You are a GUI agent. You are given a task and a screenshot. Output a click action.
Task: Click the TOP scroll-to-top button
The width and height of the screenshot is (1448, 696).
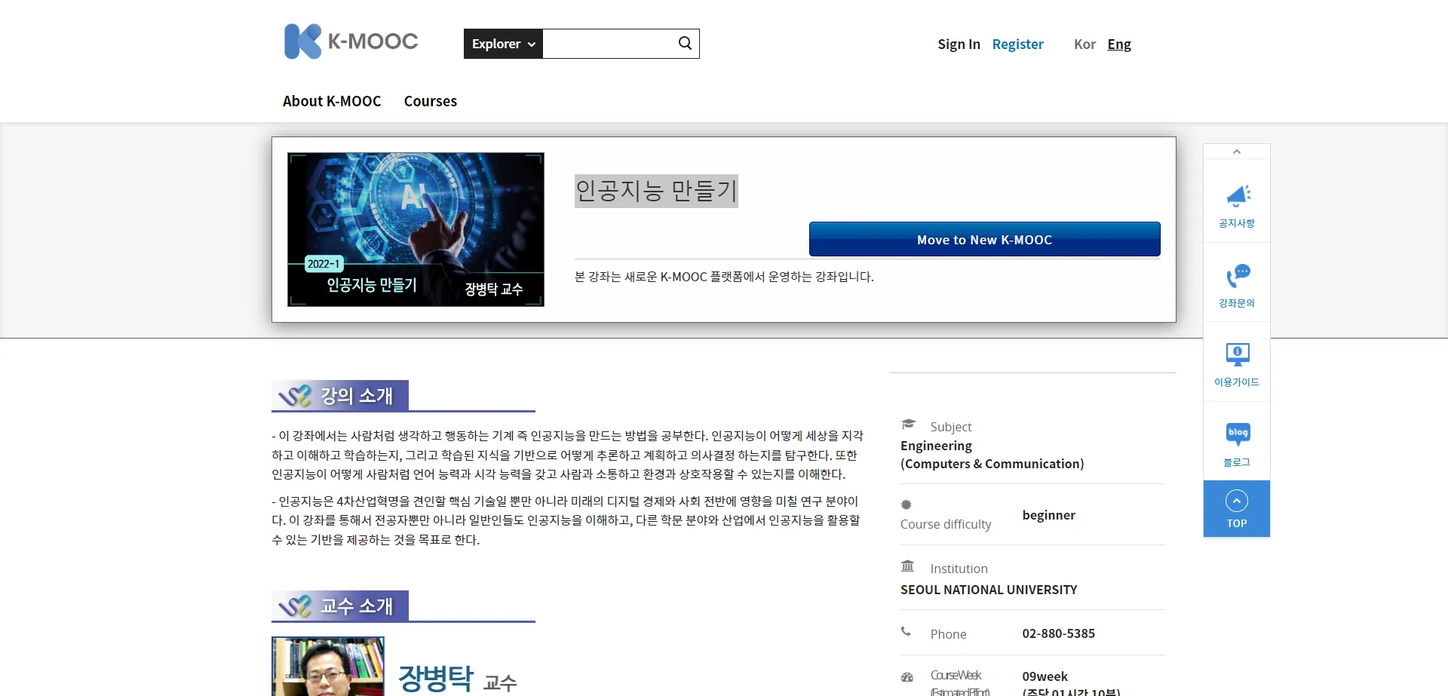pos(1237,509)
